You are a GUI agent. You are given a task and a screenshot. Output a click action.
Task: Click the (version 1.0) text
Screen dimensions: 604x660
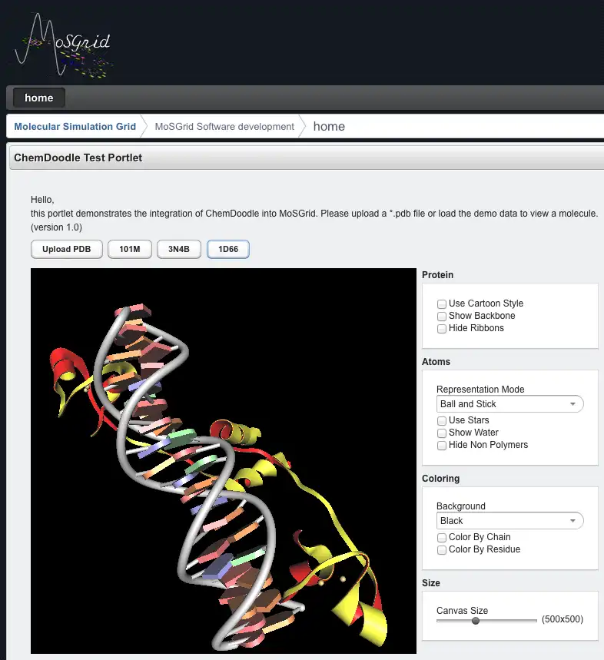(x=56, y=227)
